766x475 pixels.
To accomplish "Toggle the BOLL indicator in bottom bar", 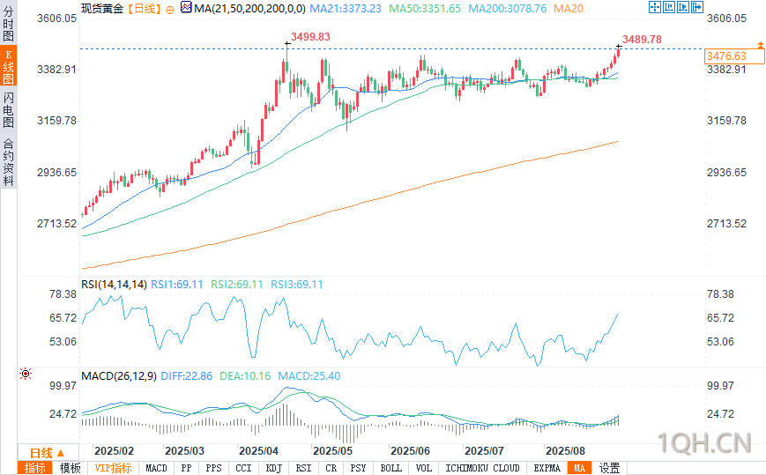I will [390, 468].
